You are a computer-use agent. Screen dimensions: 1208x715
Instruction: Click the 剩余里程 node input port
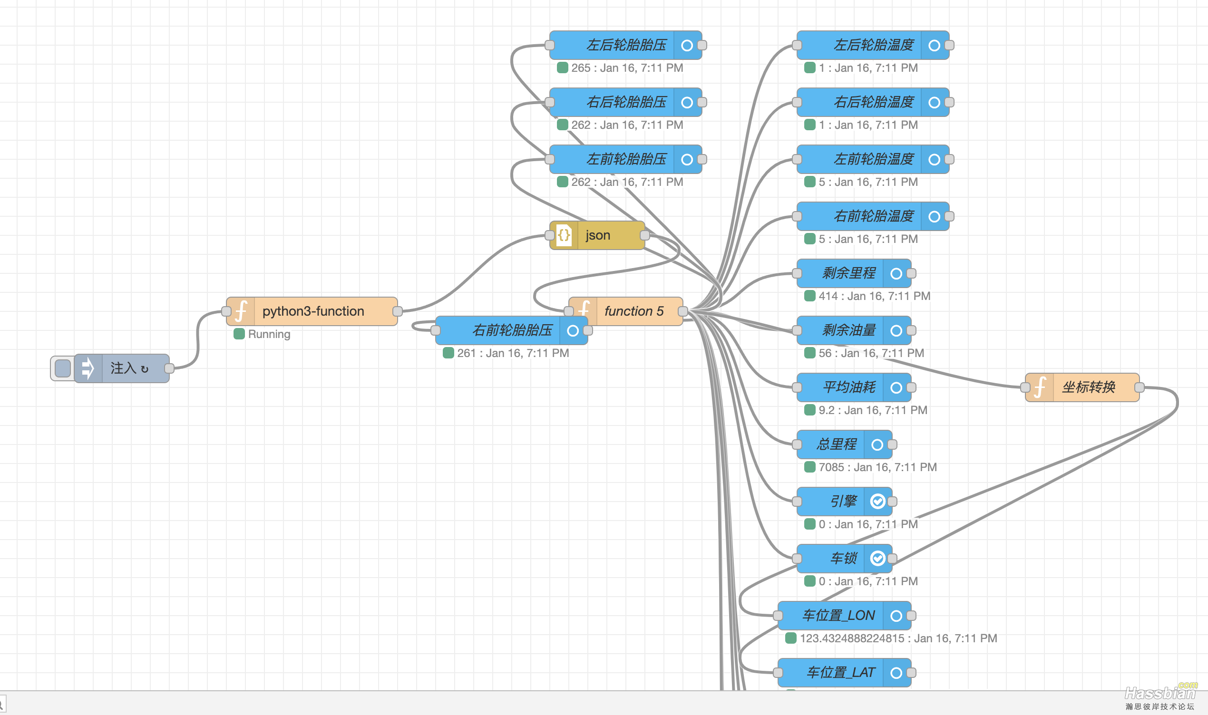pos(797,274)
